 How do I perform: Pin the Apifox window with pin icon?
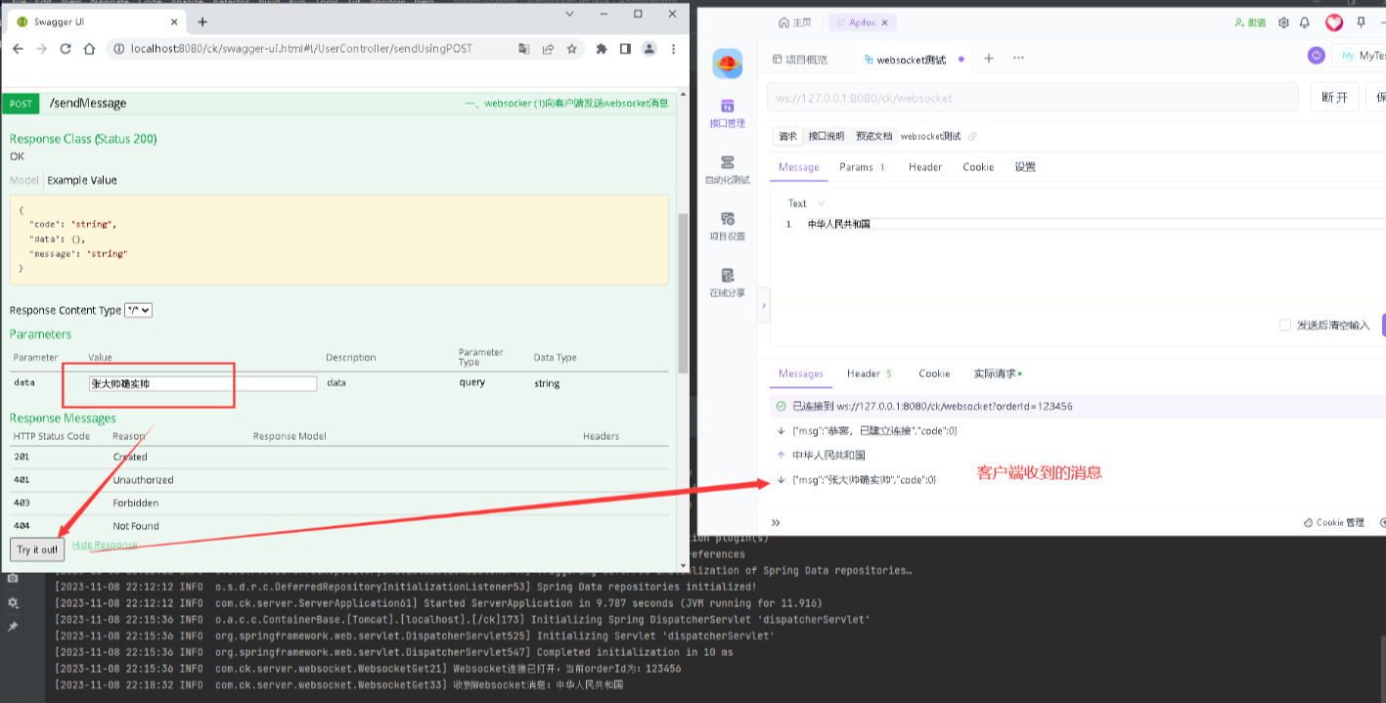point(1361,22)
